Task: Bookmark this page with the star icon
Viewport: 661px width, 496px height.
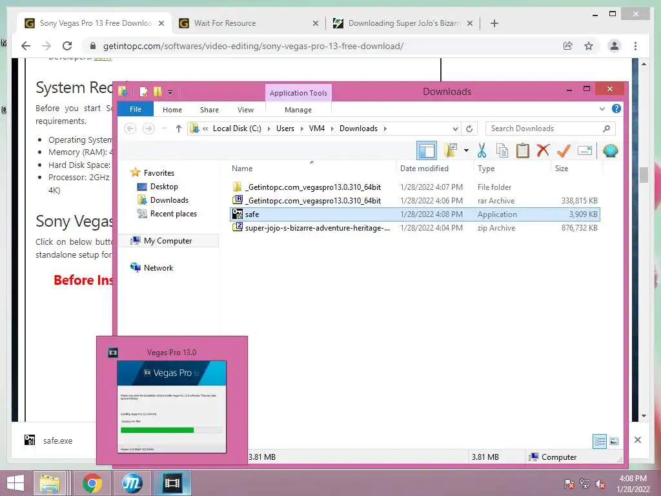Action: (x=589, y=46)
